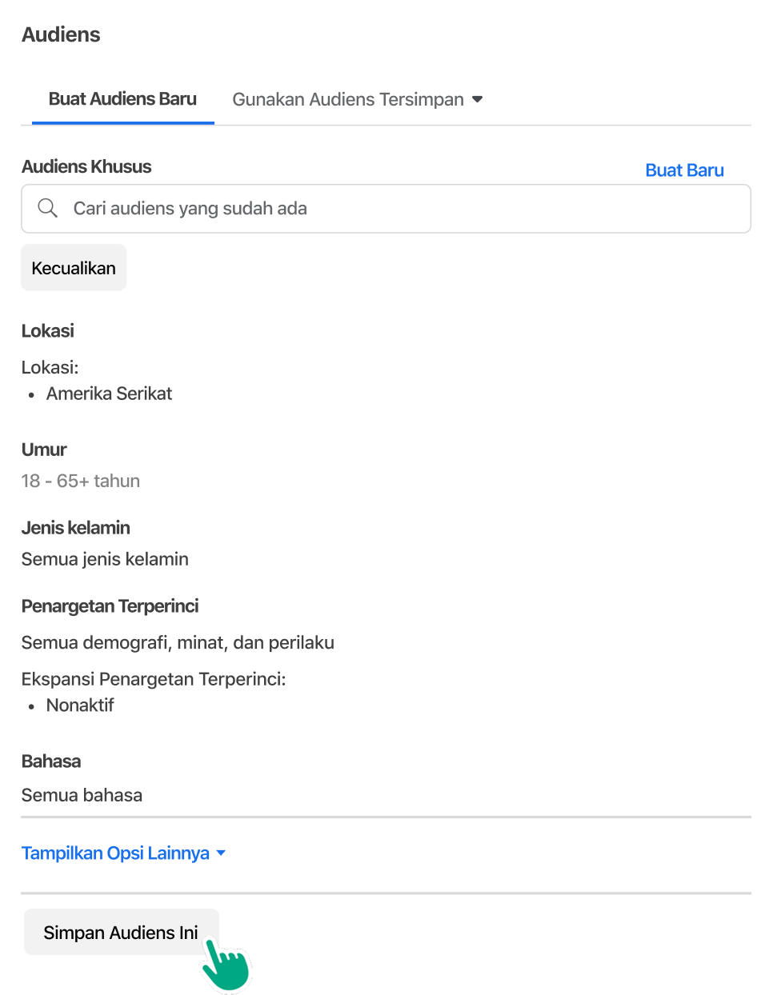Click the magnifying glass search icon
The height and width of the screenshot is (995, 773).
pos(48,208)
